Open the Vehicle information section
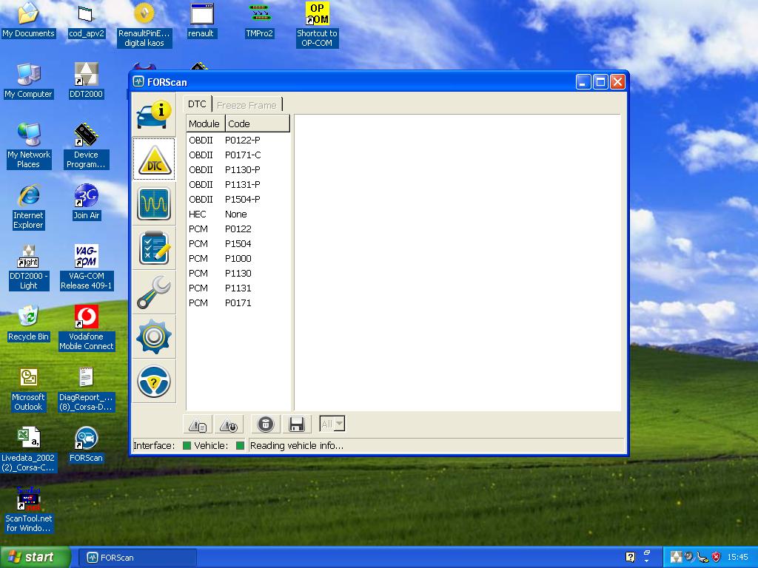This screenshot has height=568, width=758. [154, 115]
